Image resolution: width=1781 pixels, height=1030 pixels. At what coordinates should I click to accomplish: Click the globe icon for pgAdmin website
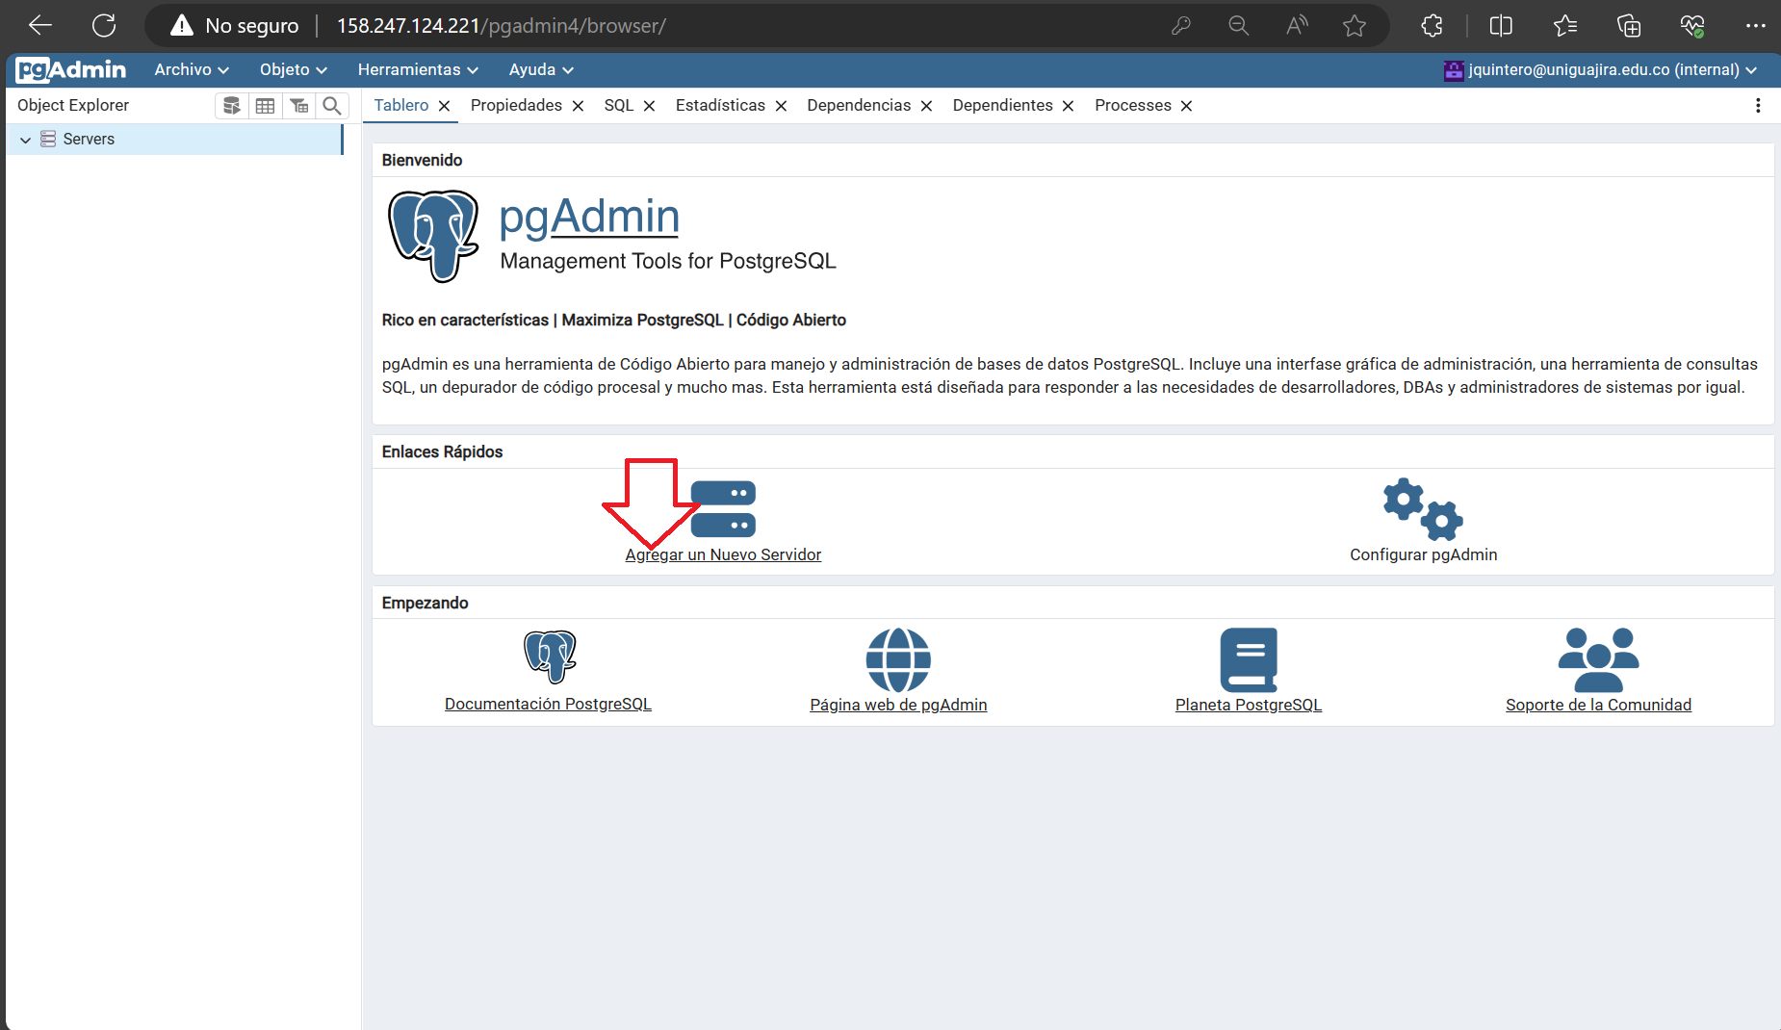tap(898, 659)
